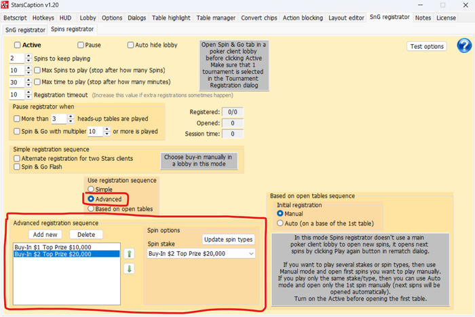475x317 pixels.
Task: Click the Max time to play field
Action: 17,82
